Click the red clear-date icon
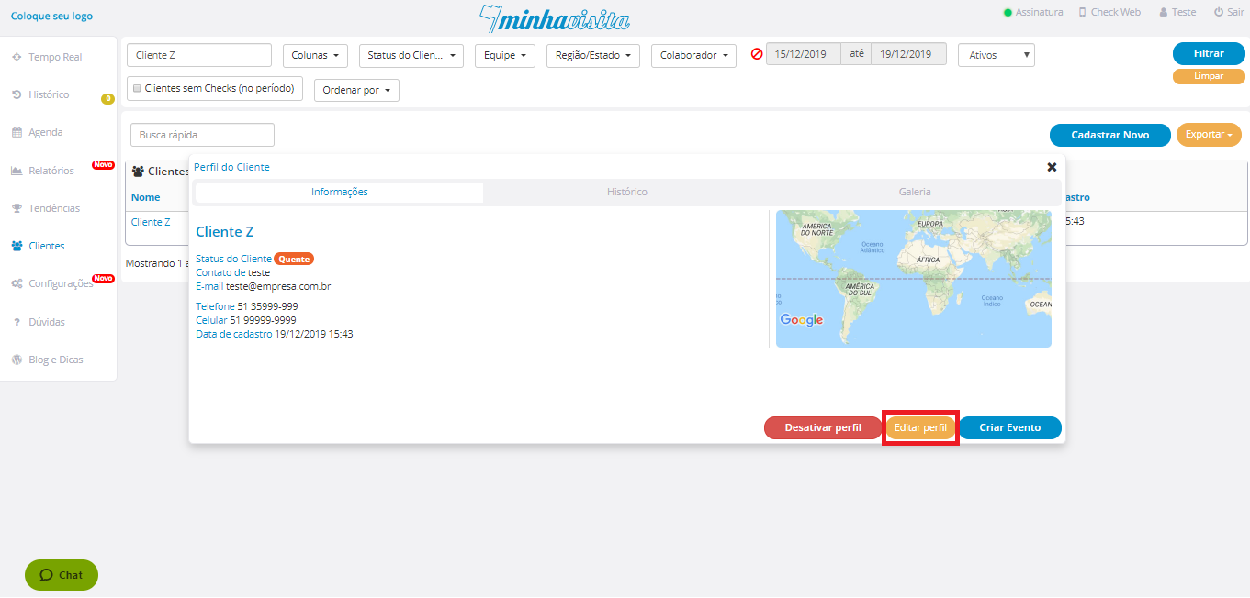Screen dimensions: 1250x598 click(757, 54)
